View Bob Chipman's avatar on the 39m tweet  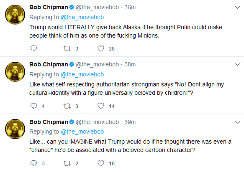coord(15,129)
